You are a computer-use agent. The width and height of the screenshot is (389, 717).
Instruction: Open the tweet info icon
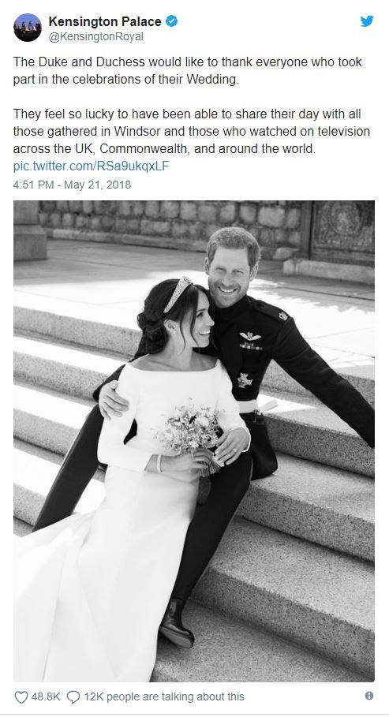pyautogui.click(x=368, y=696)
